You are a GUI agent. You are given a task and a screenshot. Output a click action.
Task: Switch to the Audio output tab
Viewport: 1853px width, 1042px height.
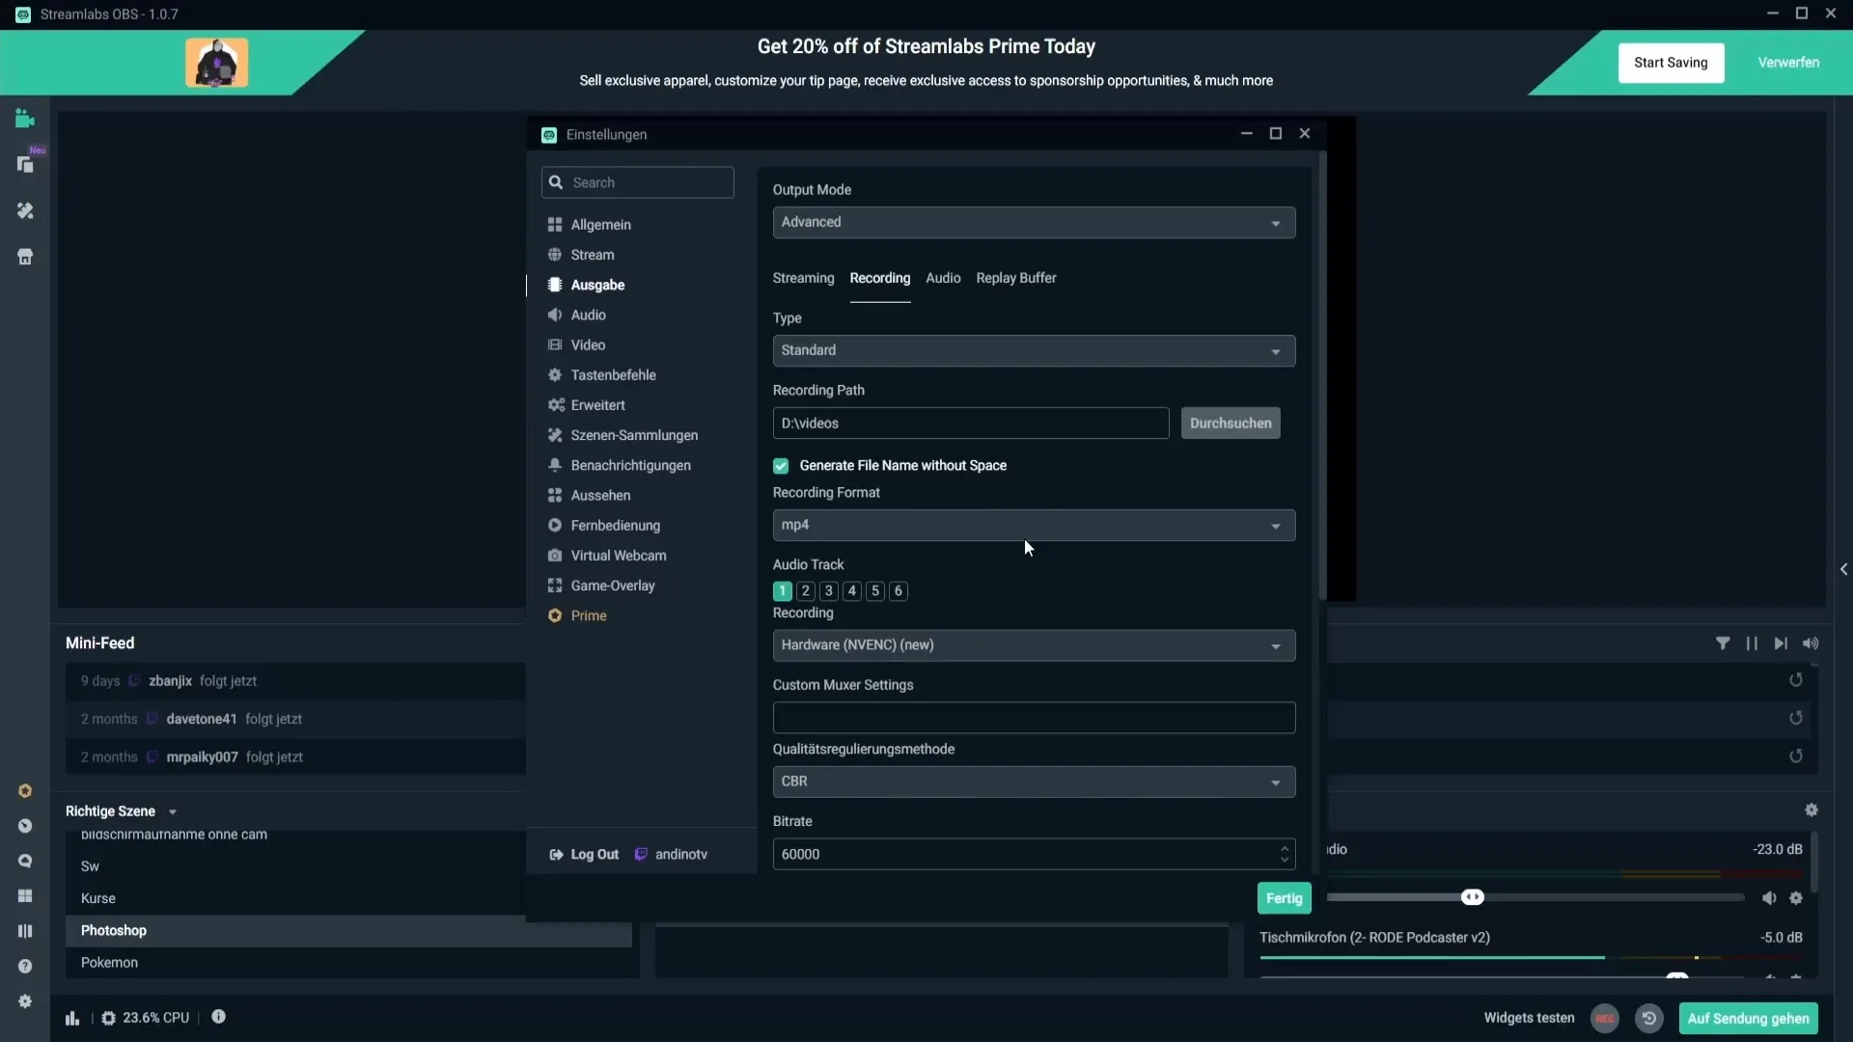pyautogui.click(x=943, y=278)
